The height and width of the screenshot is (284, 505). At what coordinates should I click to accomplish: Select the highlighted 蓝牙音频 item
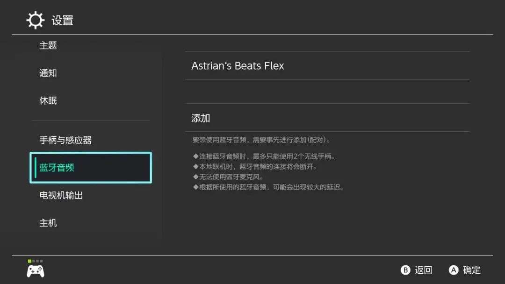coord(91,168)
